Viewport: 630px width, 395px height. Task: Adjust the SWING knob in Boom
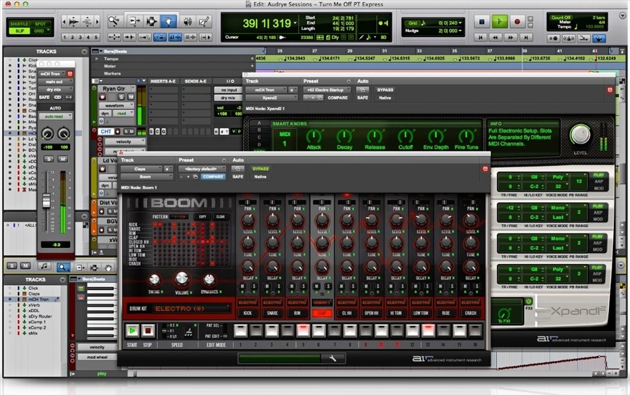coord(154,280)
